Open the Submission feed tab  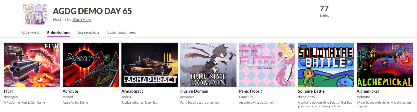coord(122,32)
